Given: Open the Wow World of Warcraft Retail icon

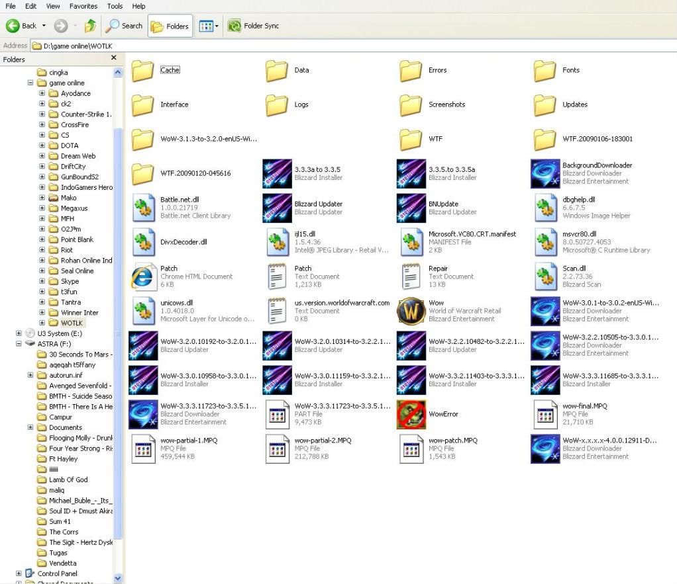Looking at the screenshot, I should pos(411,311).
